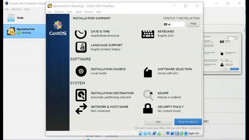
Task: Click NETWORK & HOST NAME entry
Action: (109, 109)
